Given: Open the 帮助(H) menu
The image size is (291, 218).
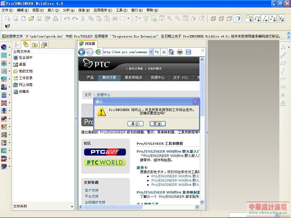Looking at the screenshot, I should 152,10.
